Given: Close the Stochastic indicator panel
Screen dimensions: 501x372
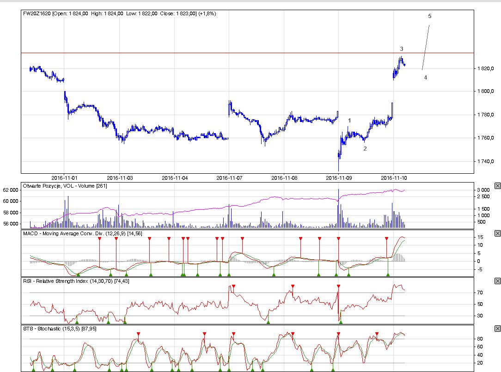Looking at the screenshot, I should [497, 329].
